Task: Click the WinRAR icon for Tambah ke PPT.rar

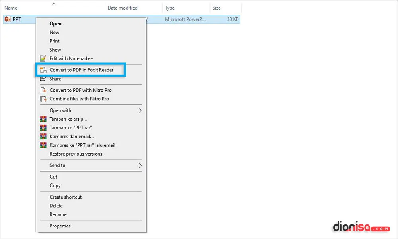Action: point(43,127)
